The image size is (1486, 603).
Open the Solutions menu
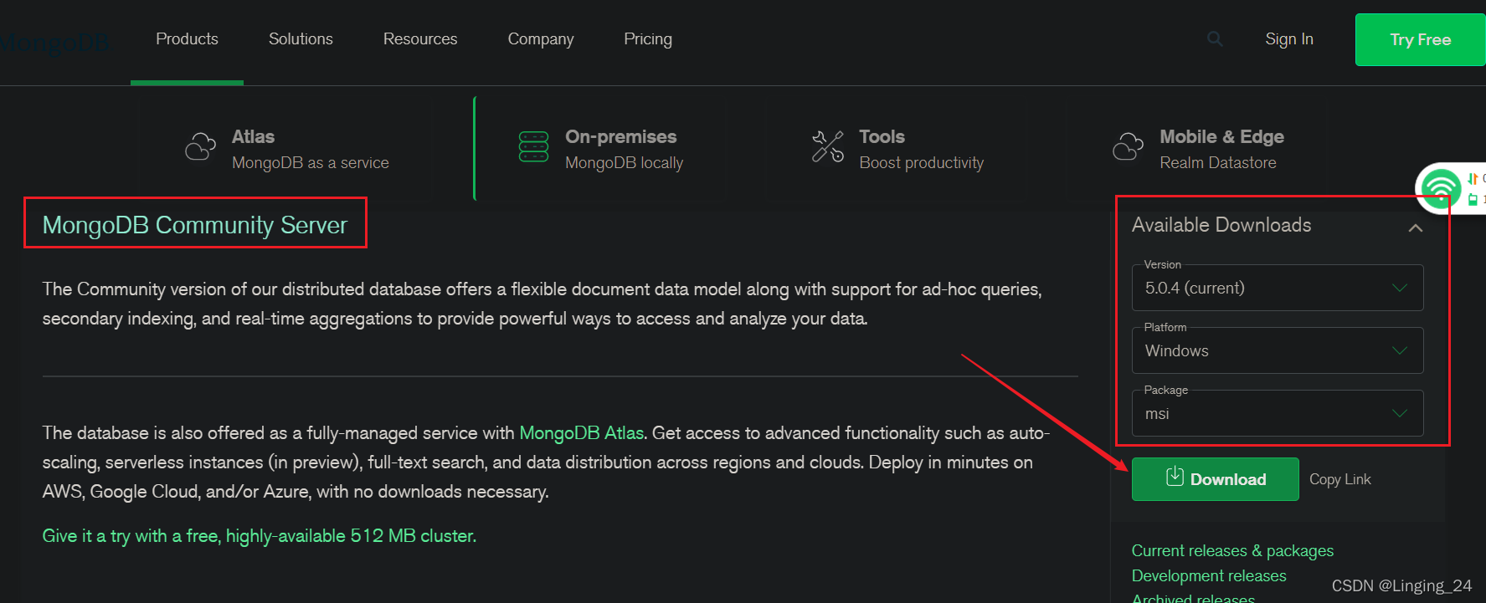301,39
